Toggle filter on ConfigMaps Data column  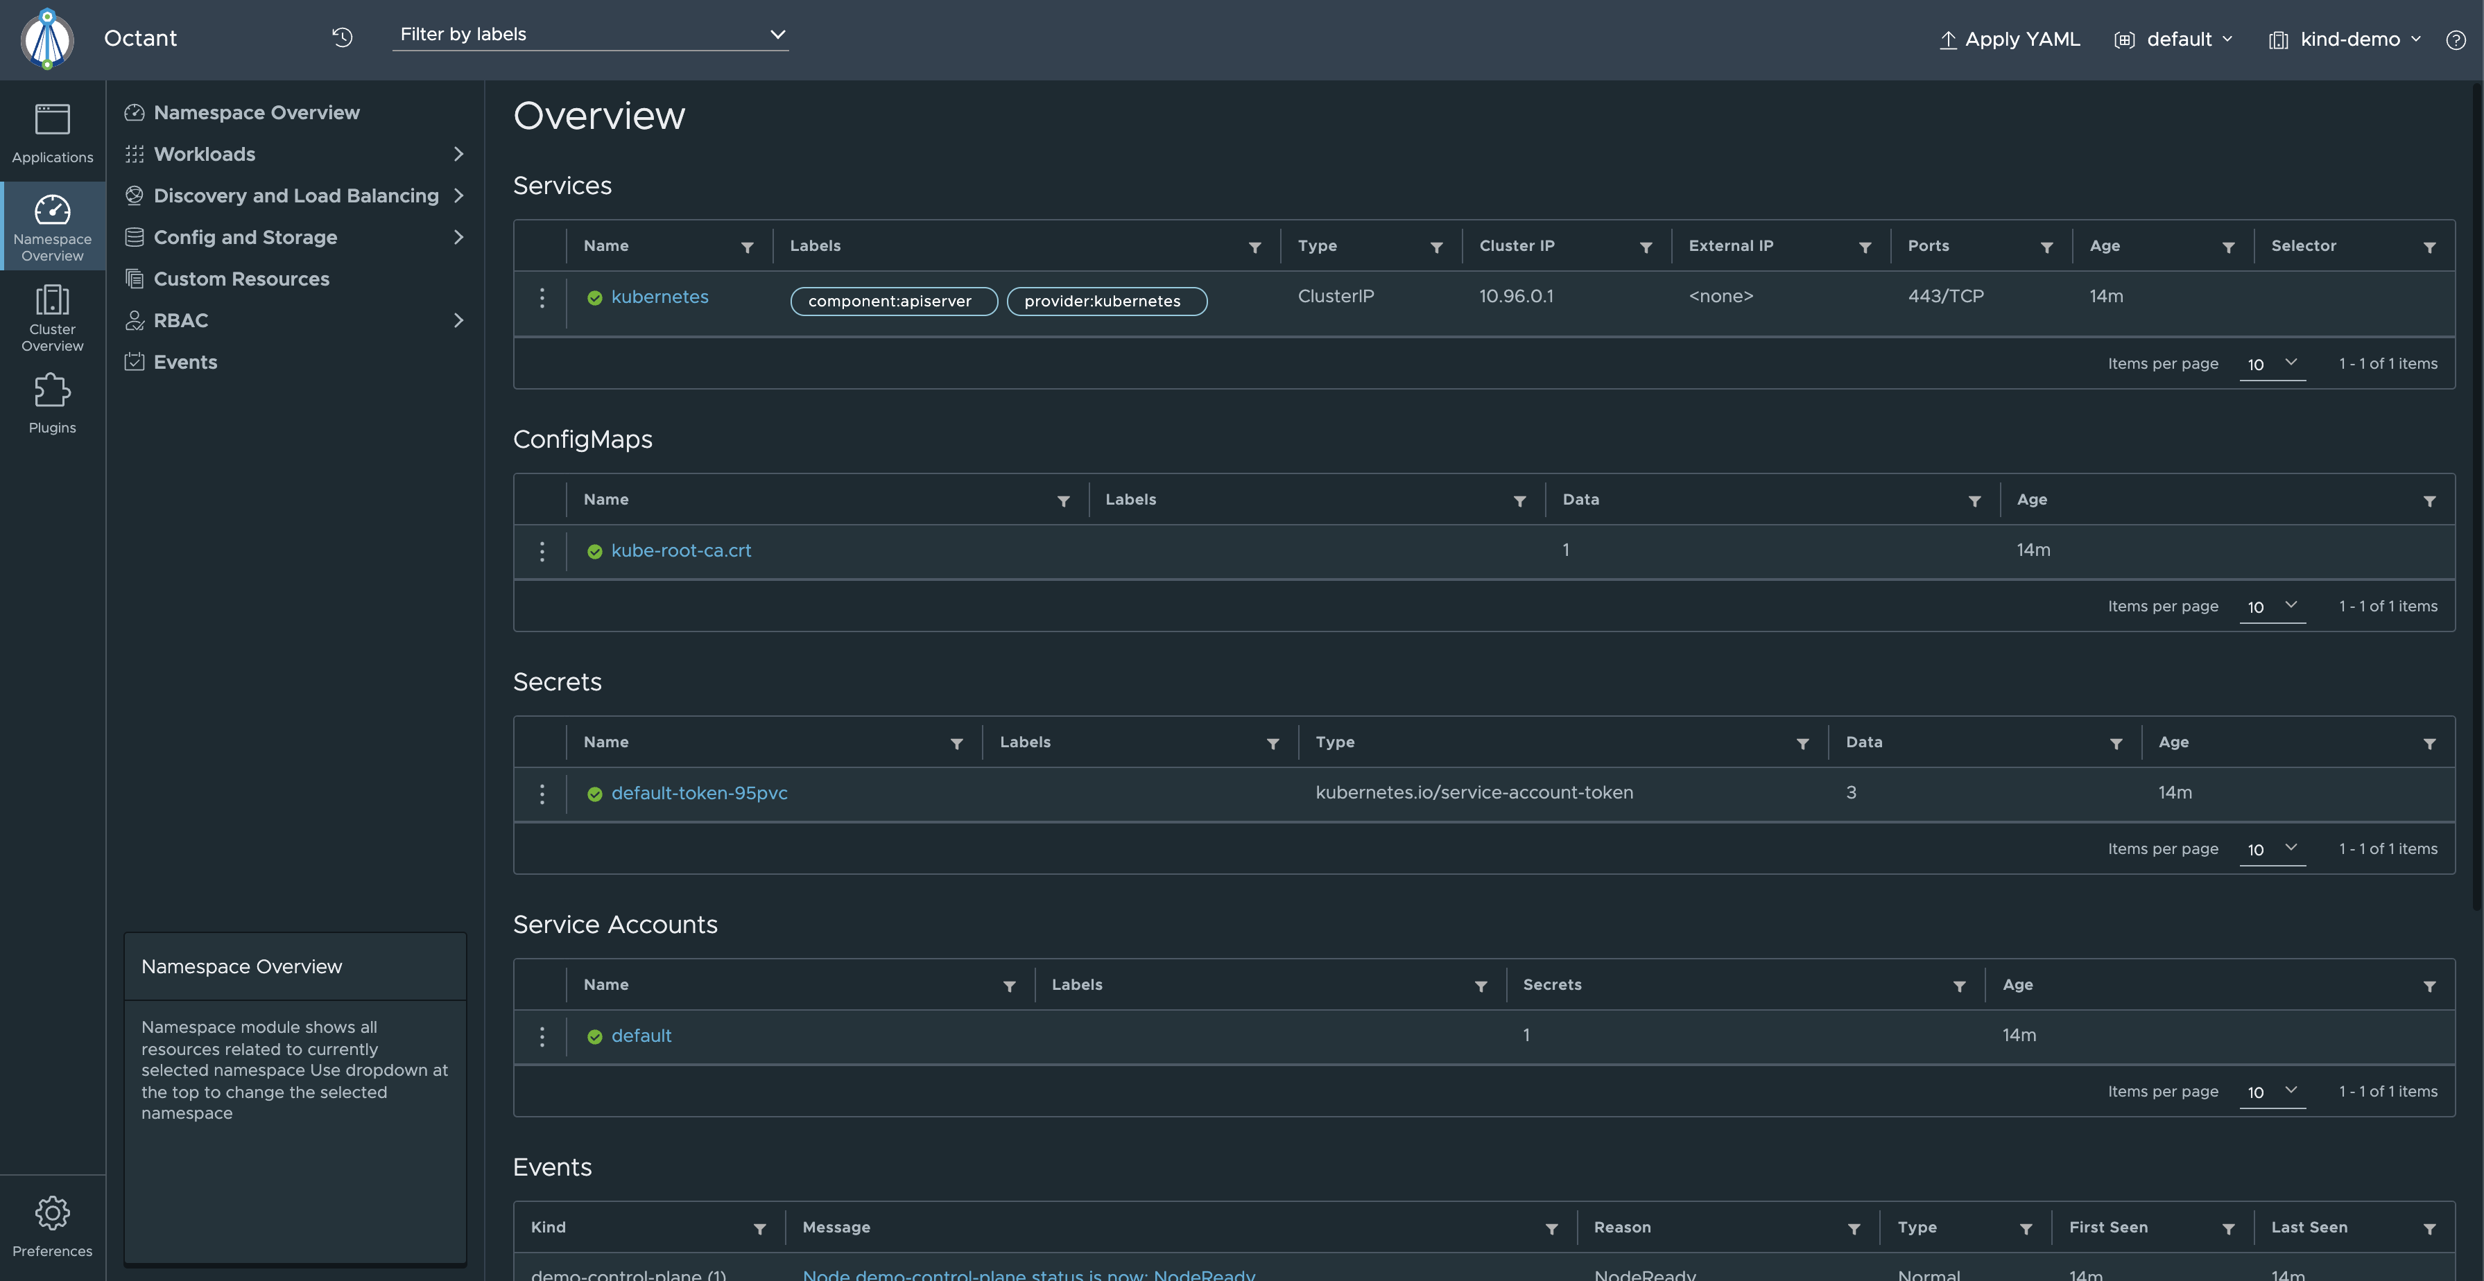[1974, 501]
